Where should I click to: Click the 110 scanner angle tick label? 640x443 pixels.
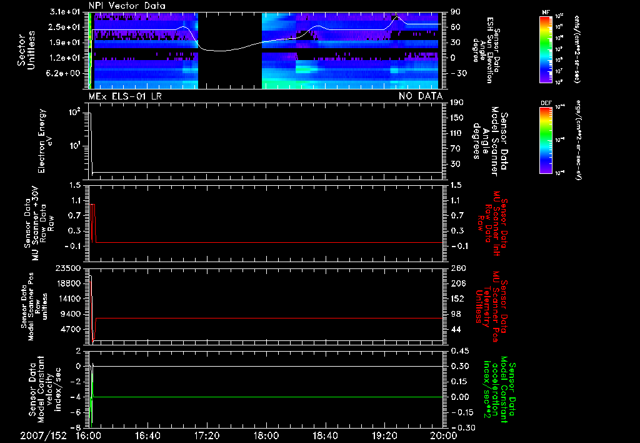pos(457,133)
